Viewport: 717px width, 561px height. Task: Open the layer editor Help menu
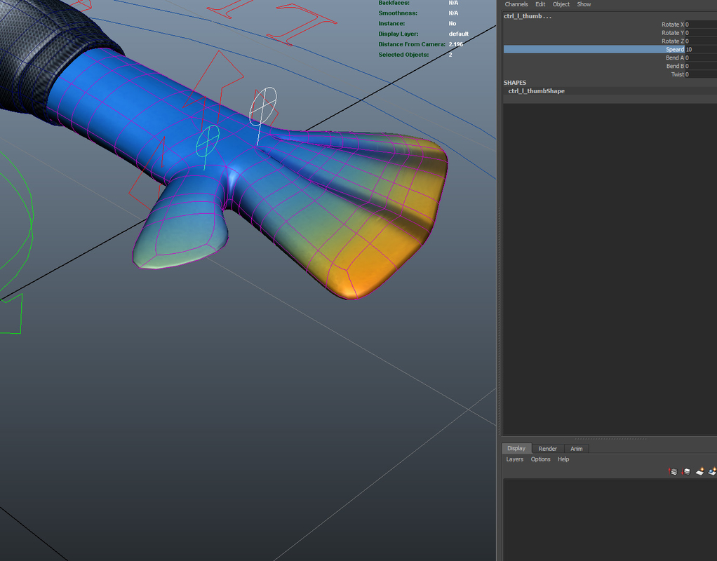(563, 459)
